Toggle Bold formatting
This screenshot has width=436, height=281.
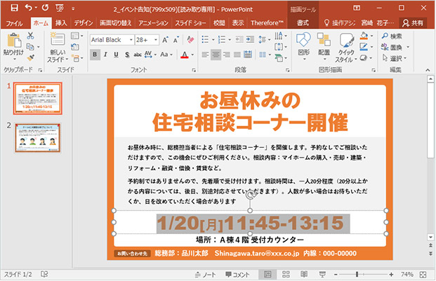tap(95, 54)
